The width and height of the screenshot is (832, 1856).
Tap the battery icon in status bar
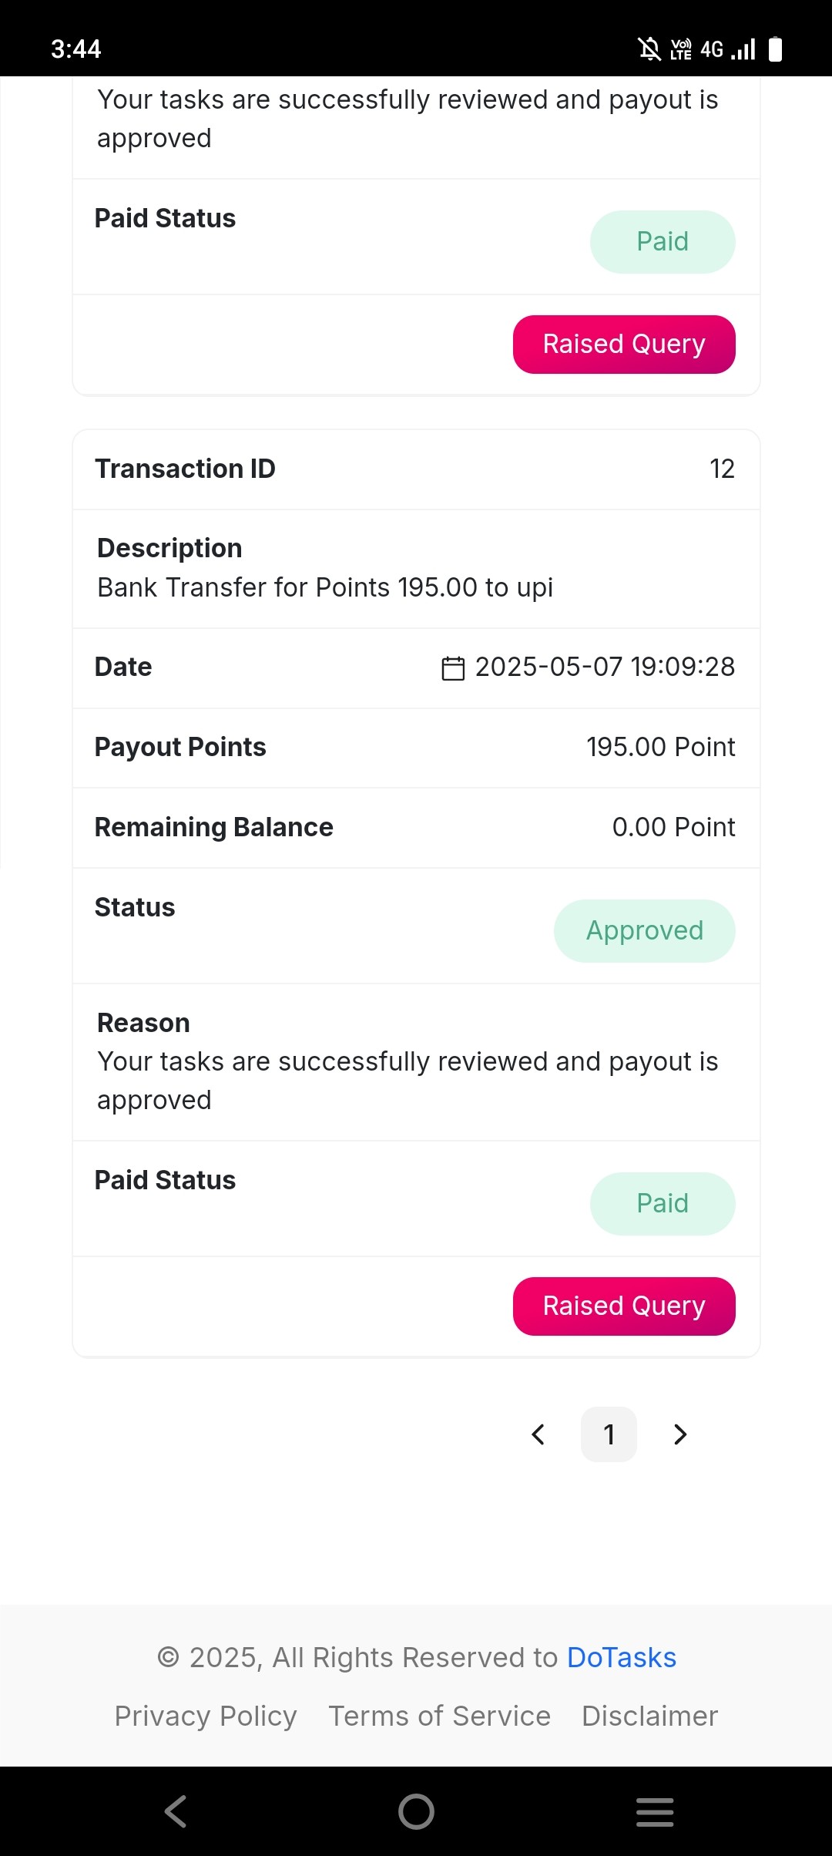(776, 49)
